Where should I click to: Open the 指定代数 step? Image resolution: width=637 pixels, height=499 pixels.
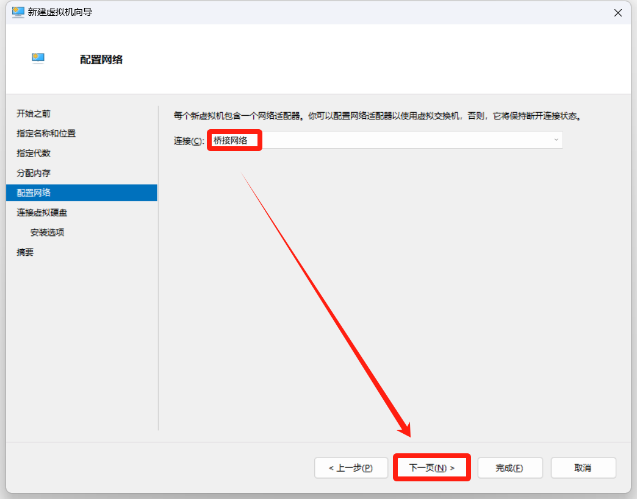pyautogui.click(x=34, y=153)
